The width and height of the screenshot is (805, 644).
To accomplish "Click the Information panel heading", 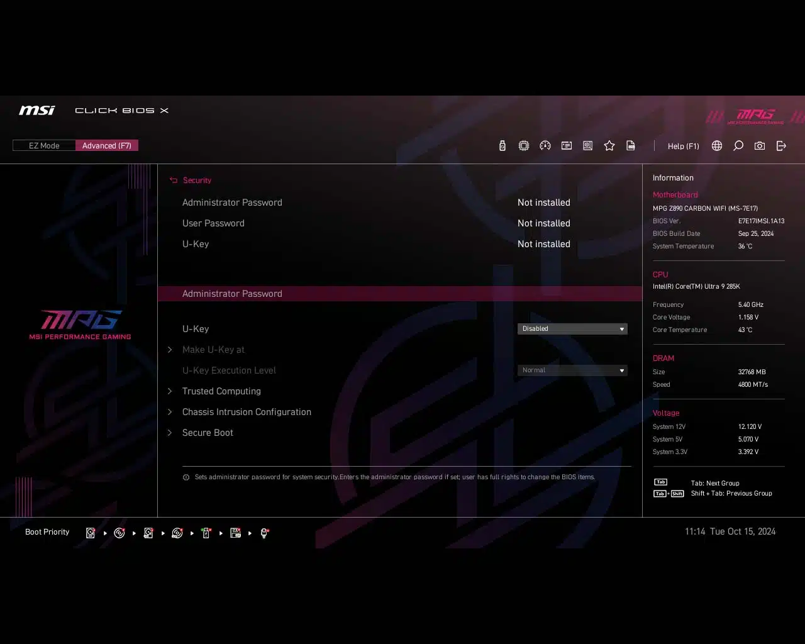I will point(673,178).
